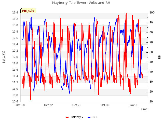The image size is (163, 122).
Task: Click the Oct 26 tick label
Action: 77,105
